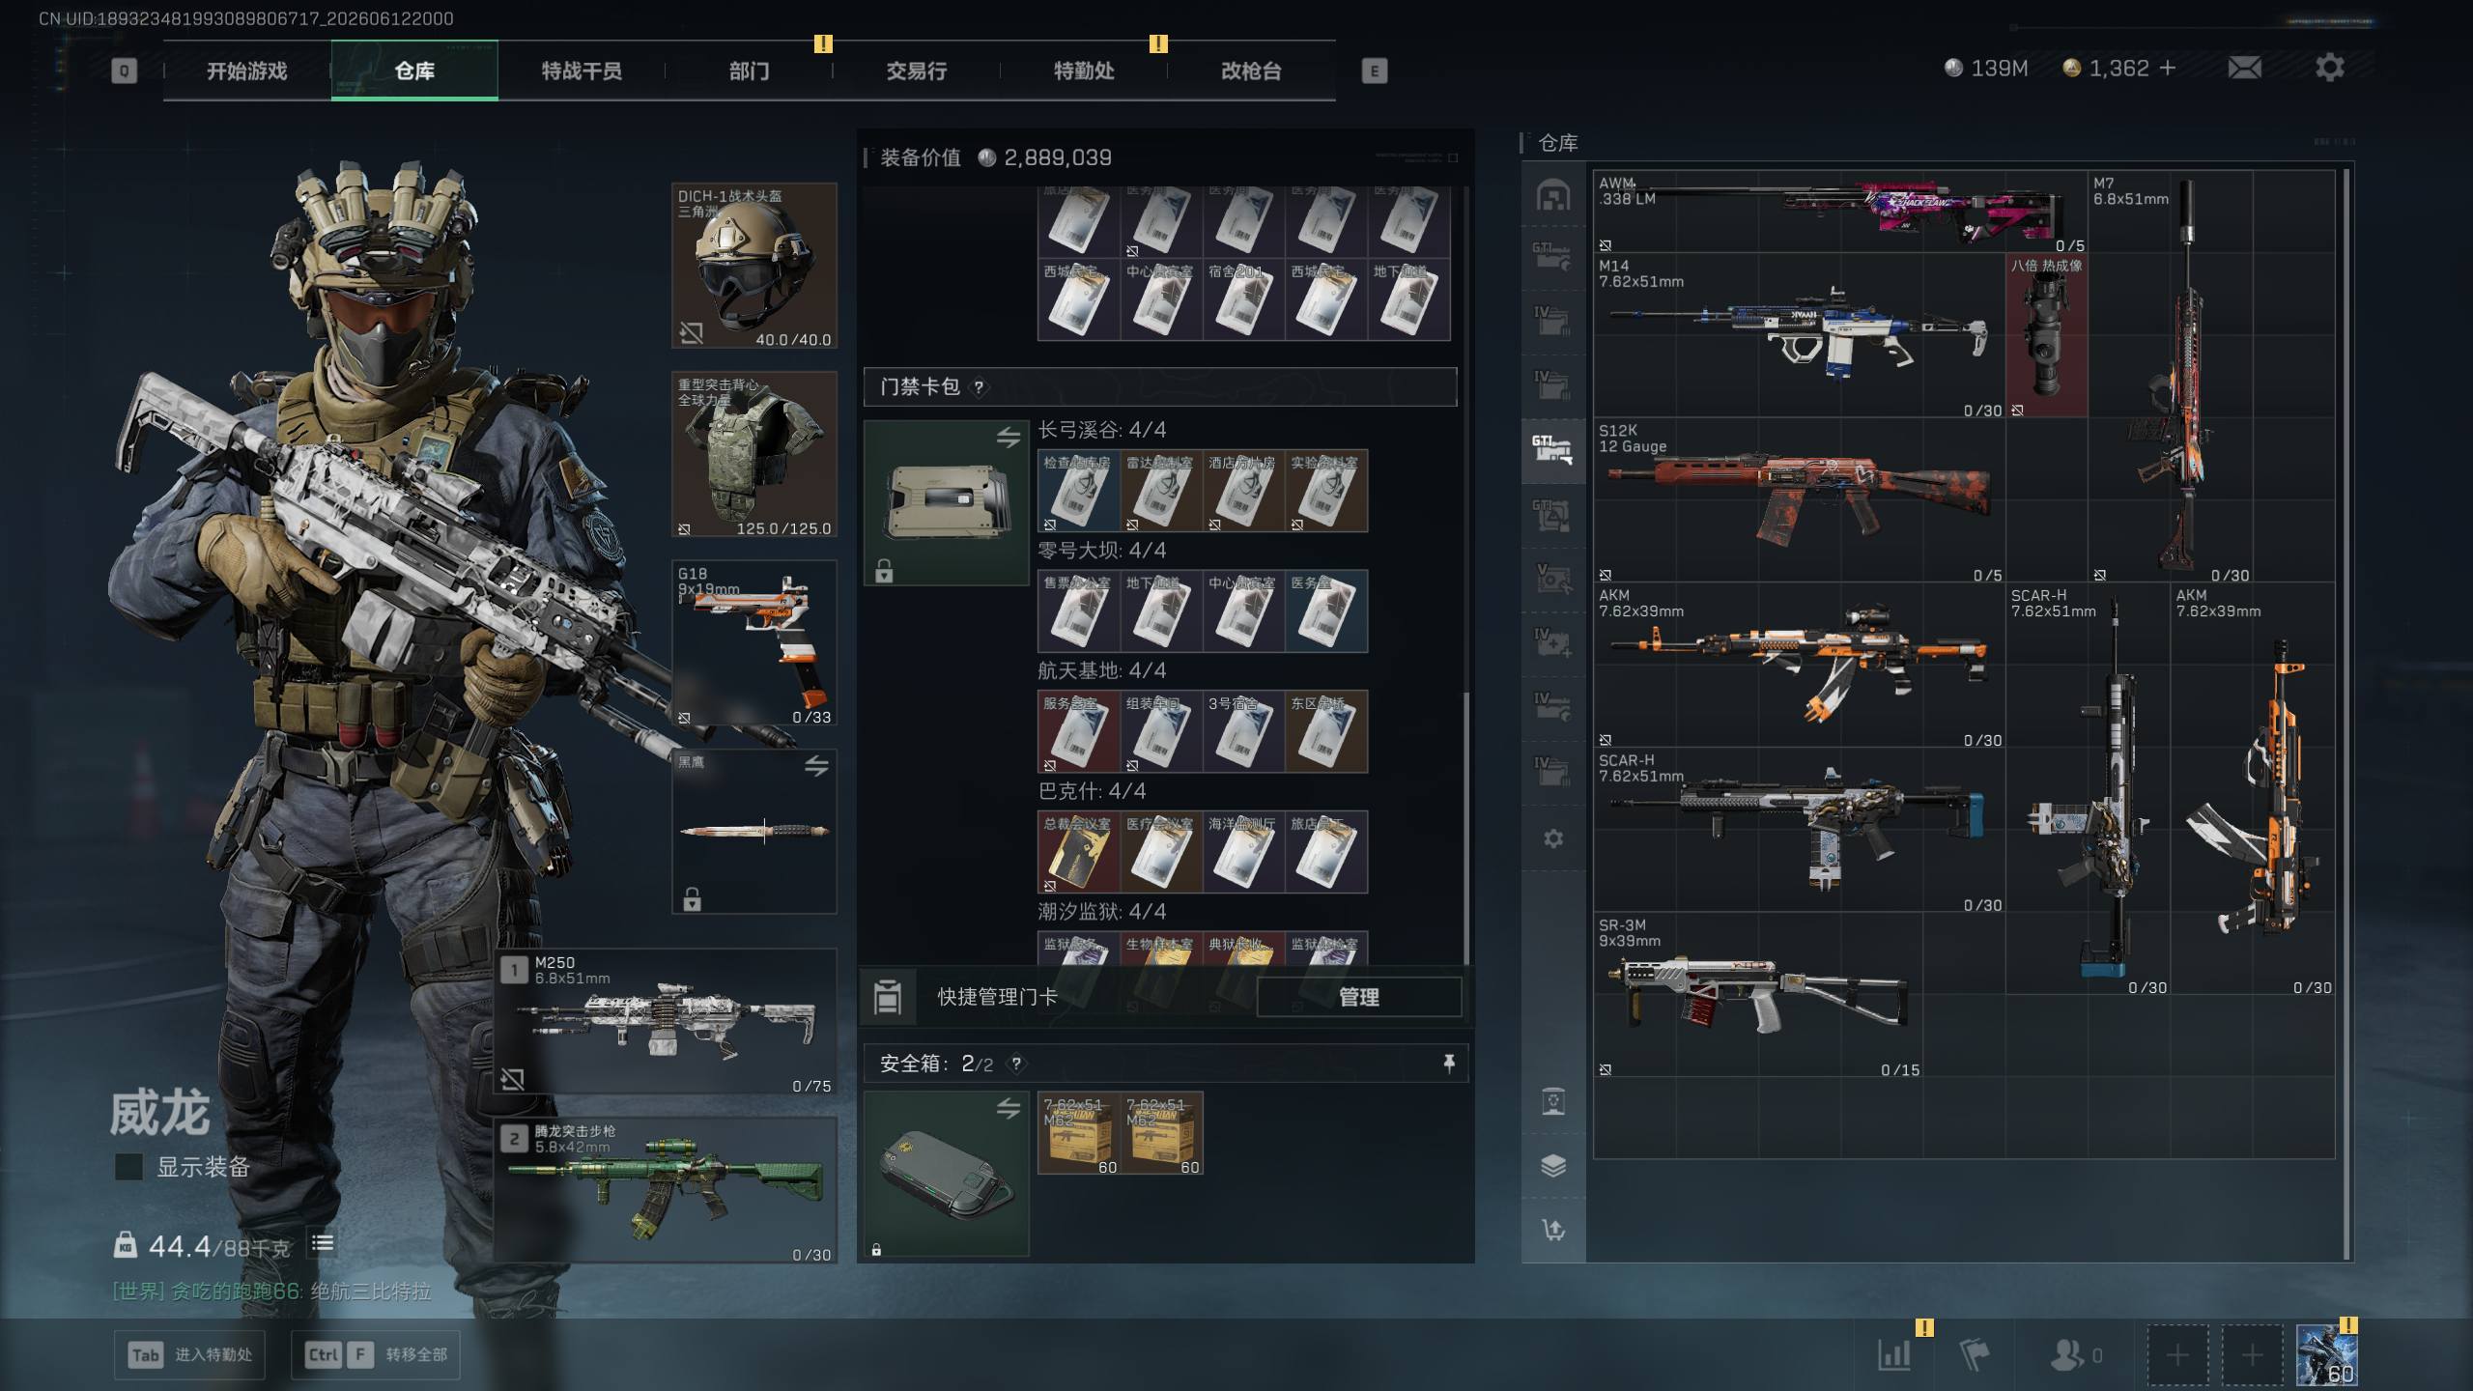This screenshot has width=2473, height=1391.
Task: Select the V medical box category icon
Action: pos(1553,579)
